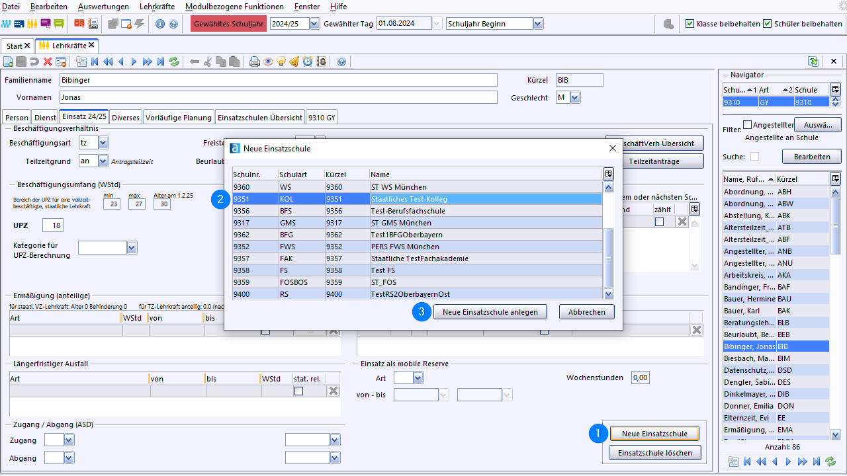This screenshot has height=476, width=847.
Task: Select row 9356 Test-Berufsfachschule
Action: coord(417,211)
